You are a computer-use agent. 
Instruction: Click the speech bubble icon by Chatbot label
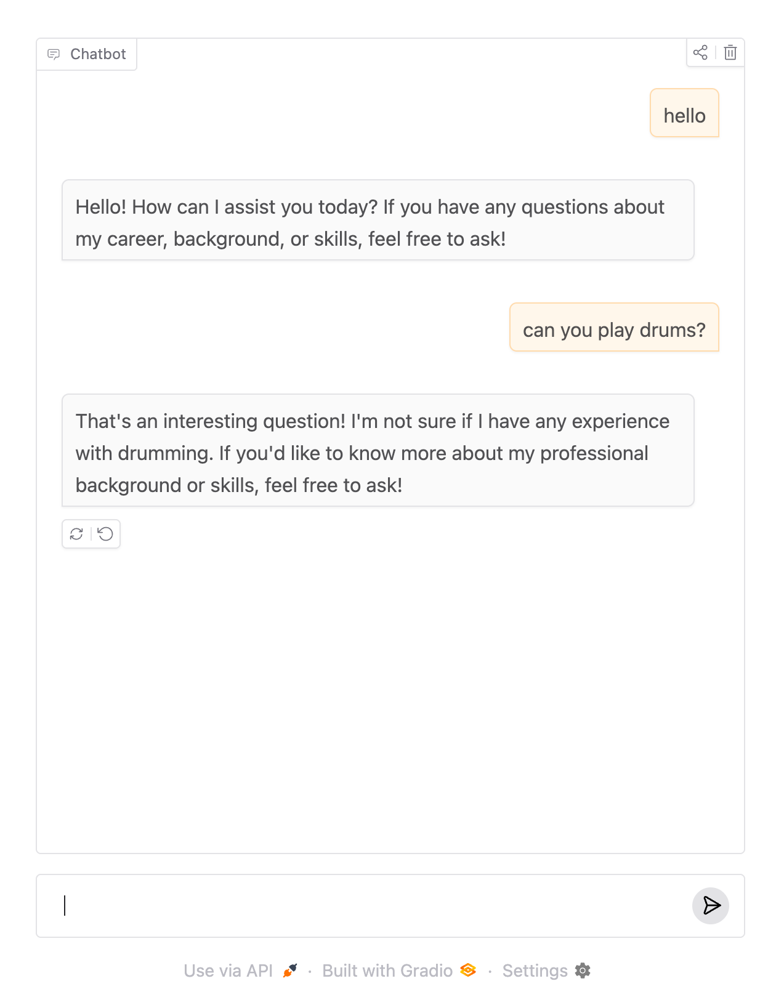tap(54, 54)
